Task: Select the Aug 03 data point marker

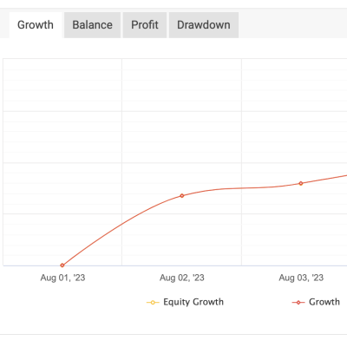Action: click(x=301, y=183)
